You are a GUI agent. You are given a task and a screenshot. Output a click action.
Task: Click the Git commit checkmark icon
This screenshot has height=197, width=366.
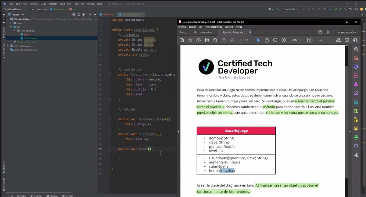coord(335,9)
